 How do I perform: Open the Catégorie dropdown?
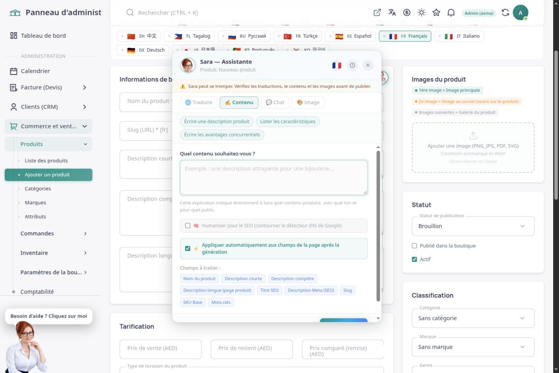pyautogui.click(x=473, y=318)
